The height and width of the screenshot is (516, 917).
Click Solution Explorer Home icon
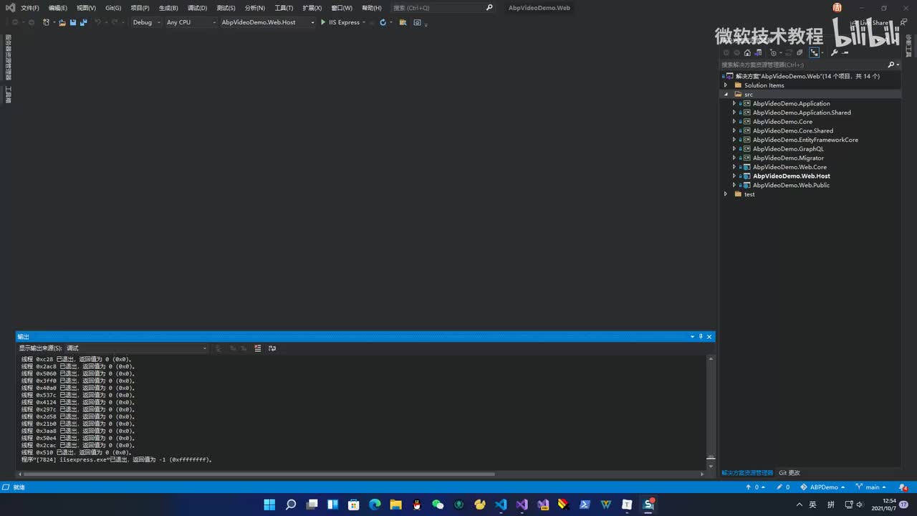pyautogui.click(x=747, y=52)
